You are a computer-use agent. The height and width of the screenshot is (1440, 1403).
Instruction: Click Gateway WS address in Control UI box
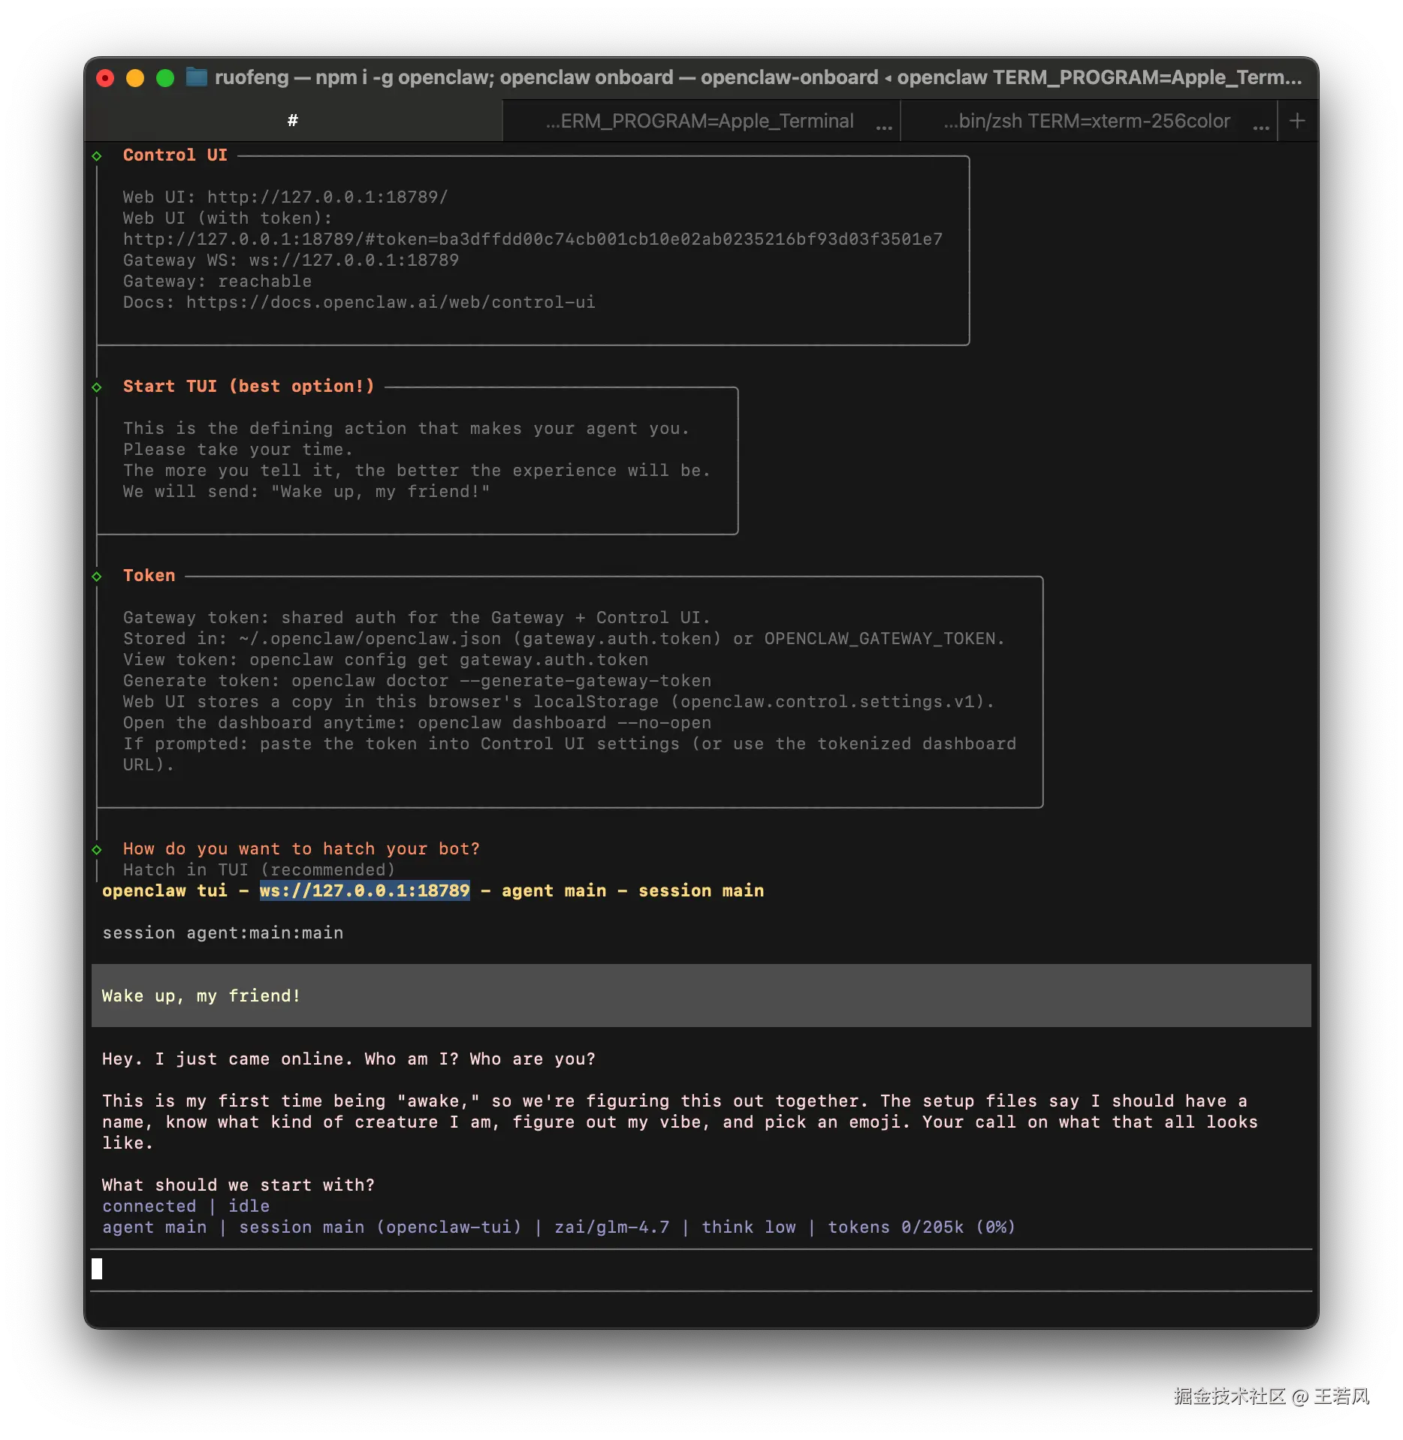point(354,260)
